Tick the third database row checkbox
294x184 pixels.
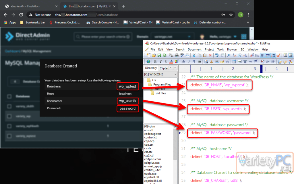pyautogui.click(x=9, y=126)
